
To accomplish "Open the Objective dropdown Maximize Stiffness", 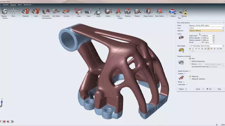I will [x=206, y=30].
